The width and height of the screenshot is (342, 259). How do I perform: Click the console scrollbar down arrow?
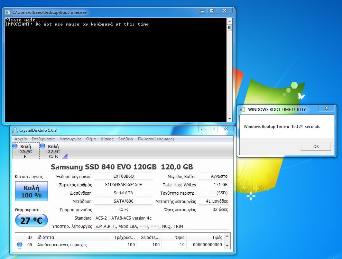pyautogui.click(x=229, y=119)
